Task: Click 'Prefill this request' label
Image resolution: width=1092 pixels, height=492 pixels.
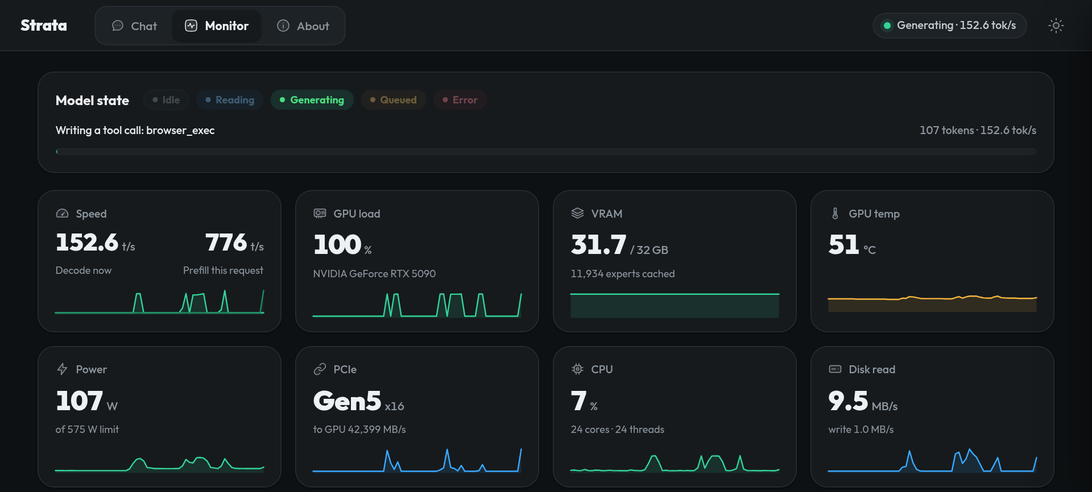Action: pyautogui.click(x=223, y=270)
